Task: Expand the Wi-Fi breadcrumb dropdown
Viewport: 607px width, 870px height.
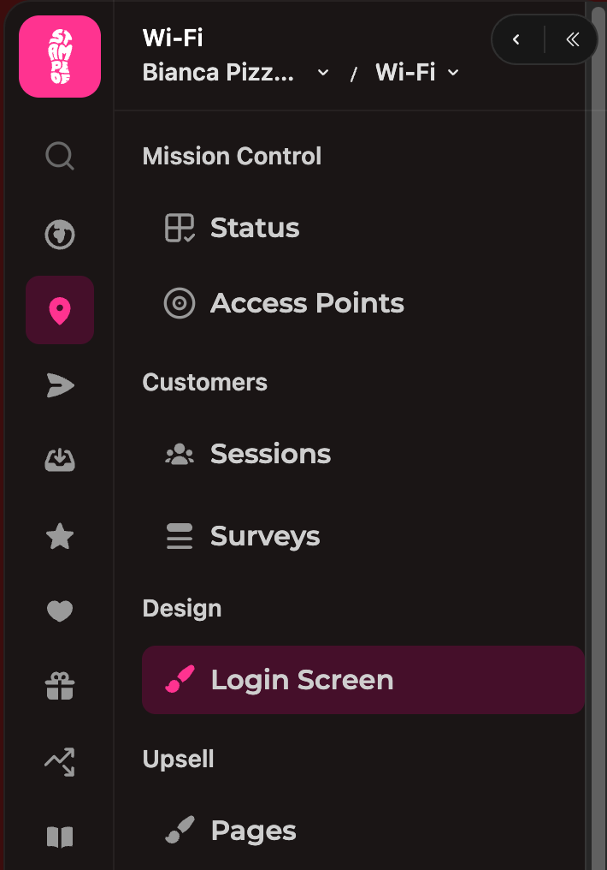Action: pos(418,73)
